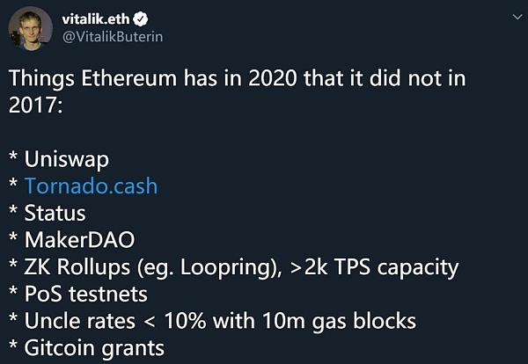Click the '2020' year in the tweet

(284, 76)
